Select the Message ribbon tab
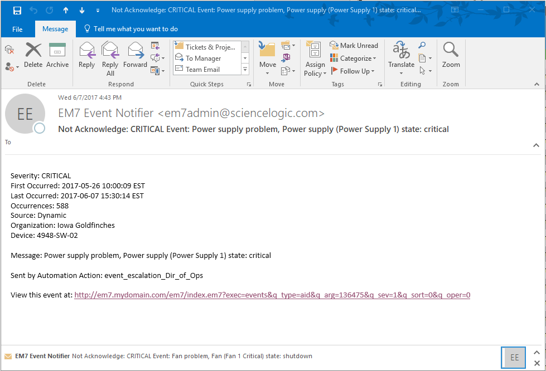Viewport: 546px width, 371px height. point(55,29)
